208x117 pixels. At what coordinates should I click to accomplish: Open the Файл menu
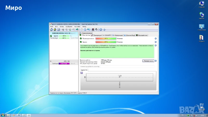coord(51,27)
